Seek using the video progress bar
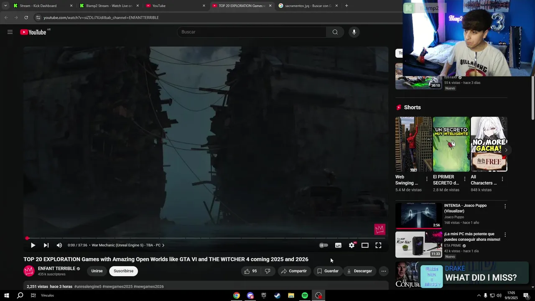Screen dimensions: 535x301 [206, 238]
